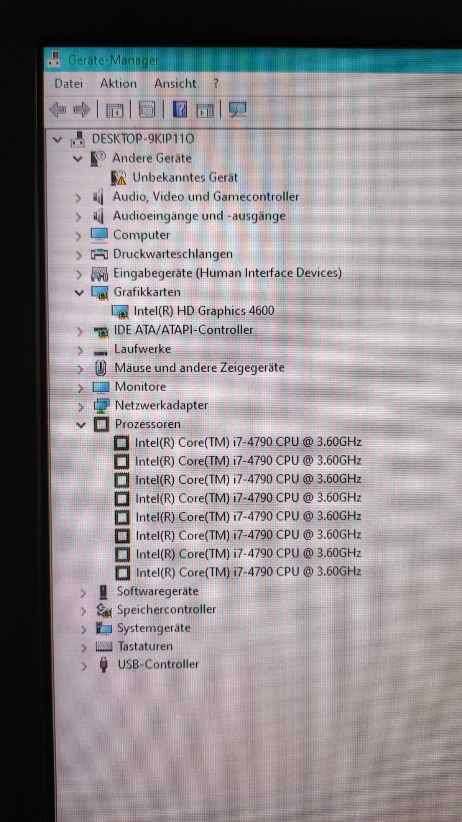Click the Andere Geräte category icon
The width and height of the screenshot is (462, 822).
coord(98,158)
